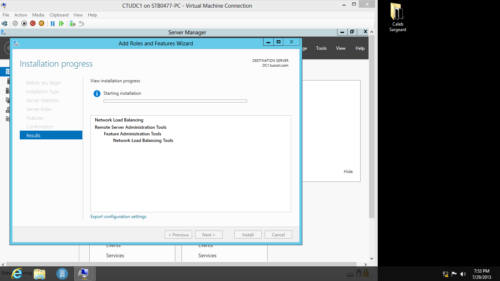Viewport: 500px width, 281px height.
Task: Click the Ctrl+Alt+Delete toolbar icon
Action: tap(4, 23)
